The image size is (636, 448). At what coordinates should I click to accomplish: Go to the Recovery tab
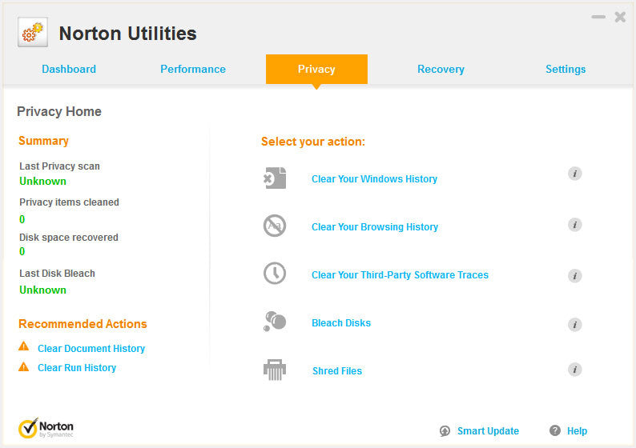(x=441, y=70)
